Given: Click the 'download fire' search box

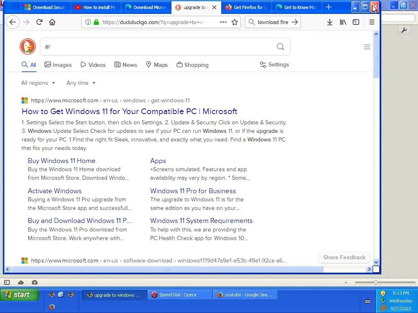Looking at the screenshot, I should click(x=273, y=22).
